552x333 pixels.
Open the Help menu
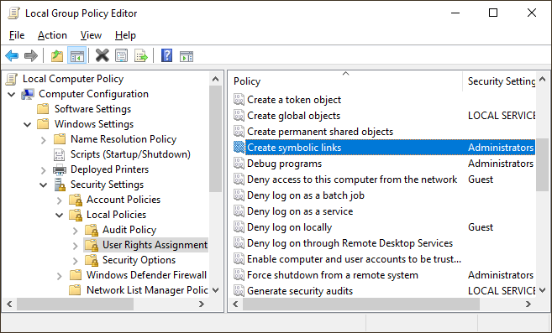pyautogui.click(x=125, y=35)
